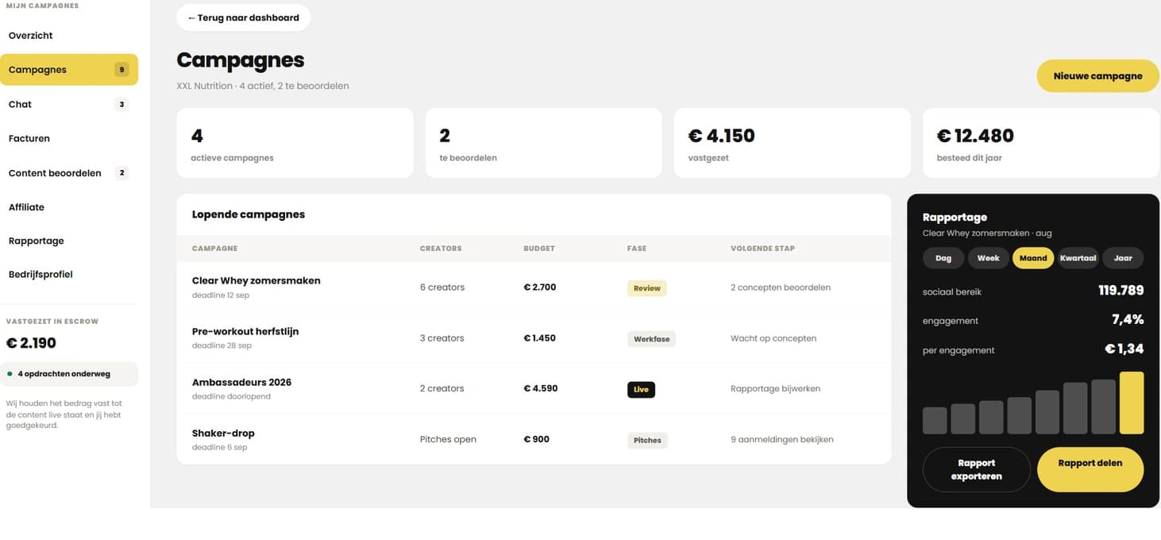This screenshot has height=540, width=1161.
Task: Click the 2 creators cell
Action: tap(442, 388)
